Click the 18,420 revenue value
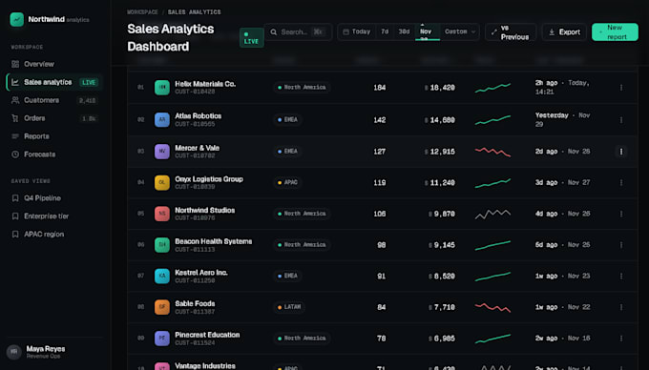This screenshot has height=370, width=649. [440, 88]
